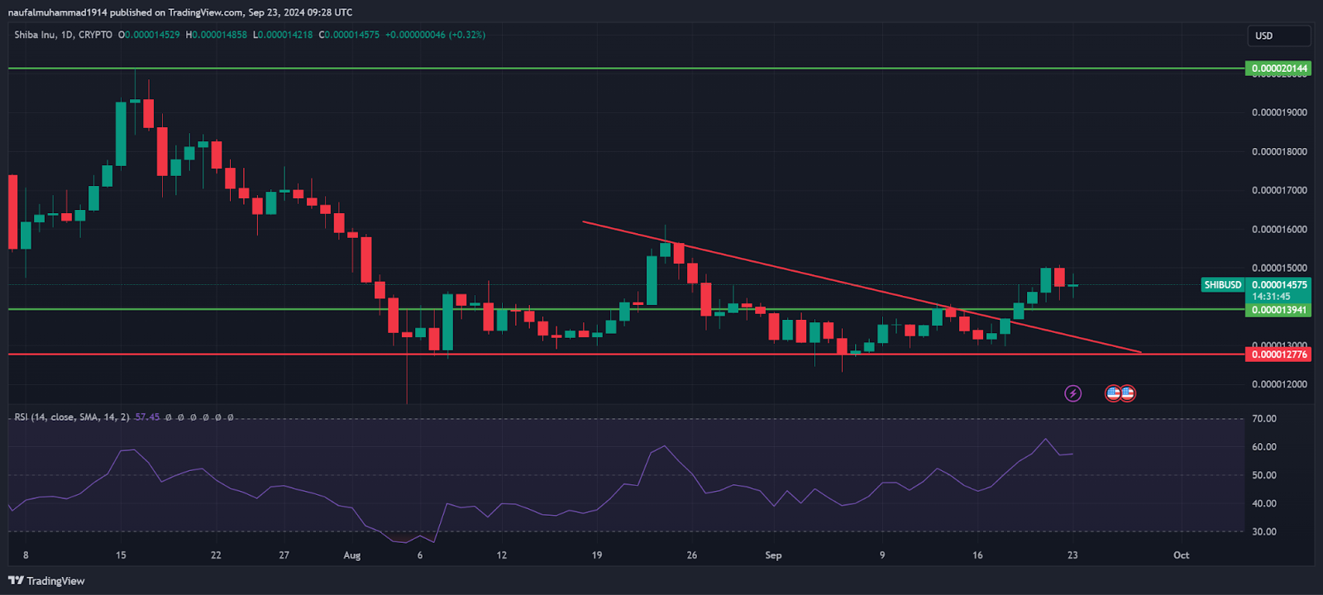Click the Aug label on time axis
The width and height of the screenshot is (1323, 595).
pyautogui.click(x=352, y=555)
